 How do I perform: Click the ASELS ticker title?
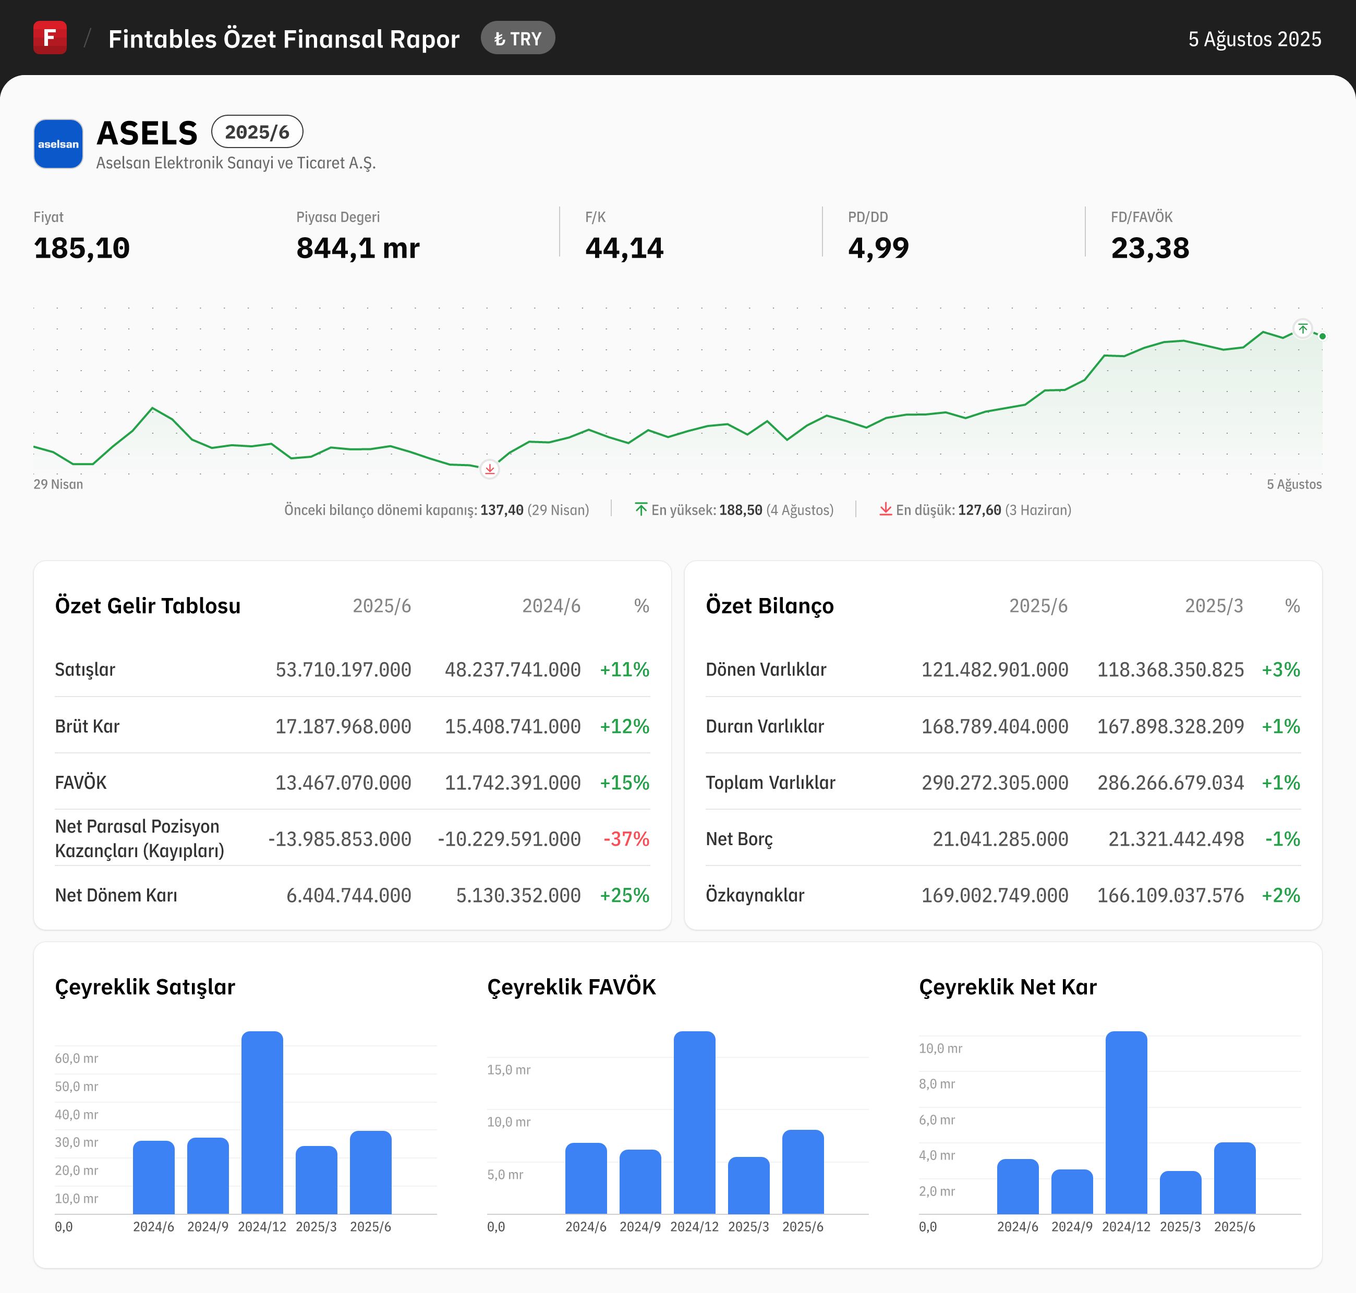(x=147, y=133)
